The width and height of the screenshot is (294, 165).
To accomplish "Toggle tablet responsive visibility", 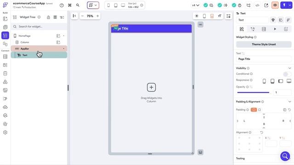I will coord(272,81).
